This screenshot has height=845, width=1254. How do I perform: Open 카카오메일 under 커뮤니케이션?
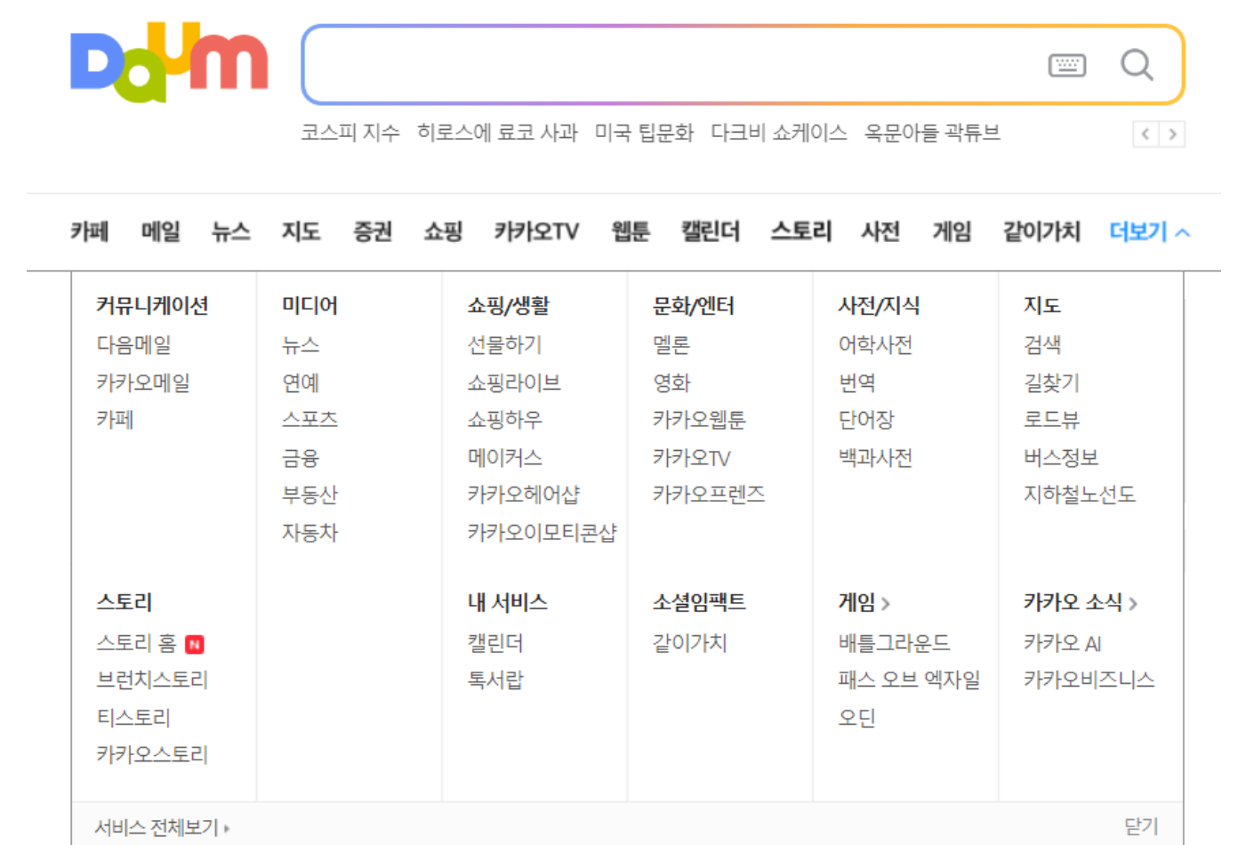click(x=143, y=382)
